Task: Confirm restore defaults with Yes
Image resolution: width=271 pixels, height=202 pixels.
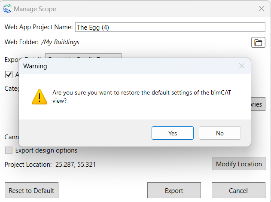Action: 173,133
